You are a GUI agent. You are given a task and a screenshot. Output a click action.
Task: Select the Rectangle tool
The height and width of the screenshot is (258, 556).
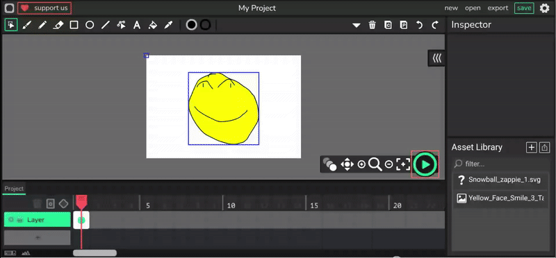74,25
